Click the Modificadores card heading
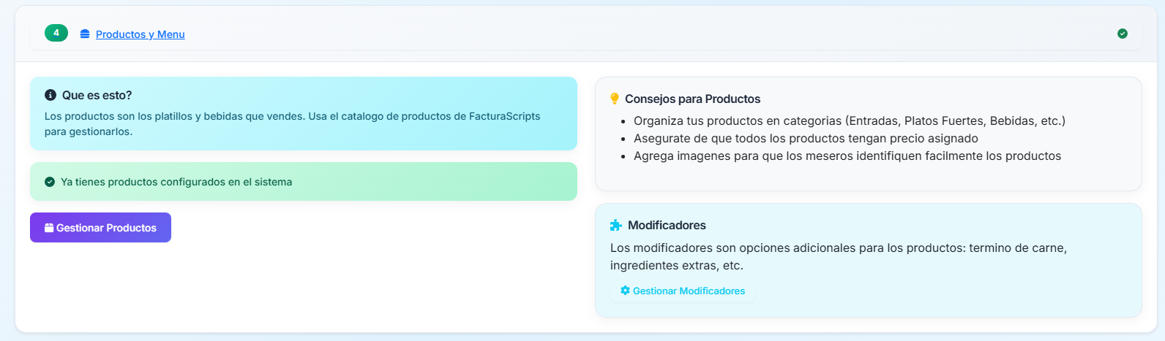 click(x=667, y=225)
